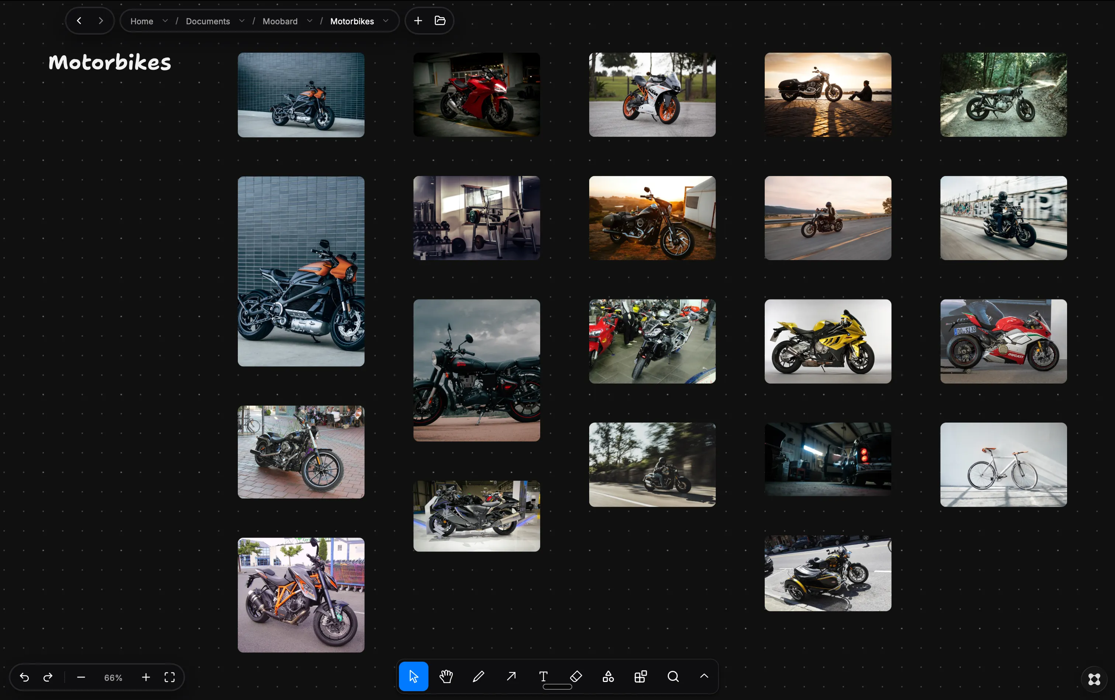
Task: Select the rider on highway dusk photo
Action: [827, 218]
